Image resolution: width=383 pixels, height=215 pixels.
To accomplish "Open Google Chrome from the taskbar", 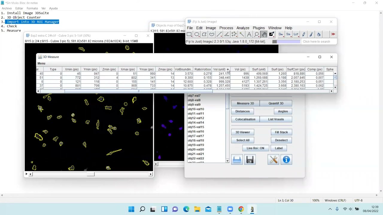I will (241, 209).
